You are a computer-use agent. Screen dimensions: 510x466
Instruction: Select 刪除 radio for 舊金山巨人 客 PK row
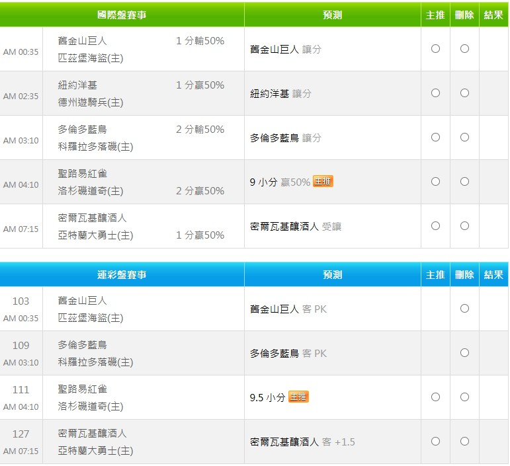tap(464, 309)
